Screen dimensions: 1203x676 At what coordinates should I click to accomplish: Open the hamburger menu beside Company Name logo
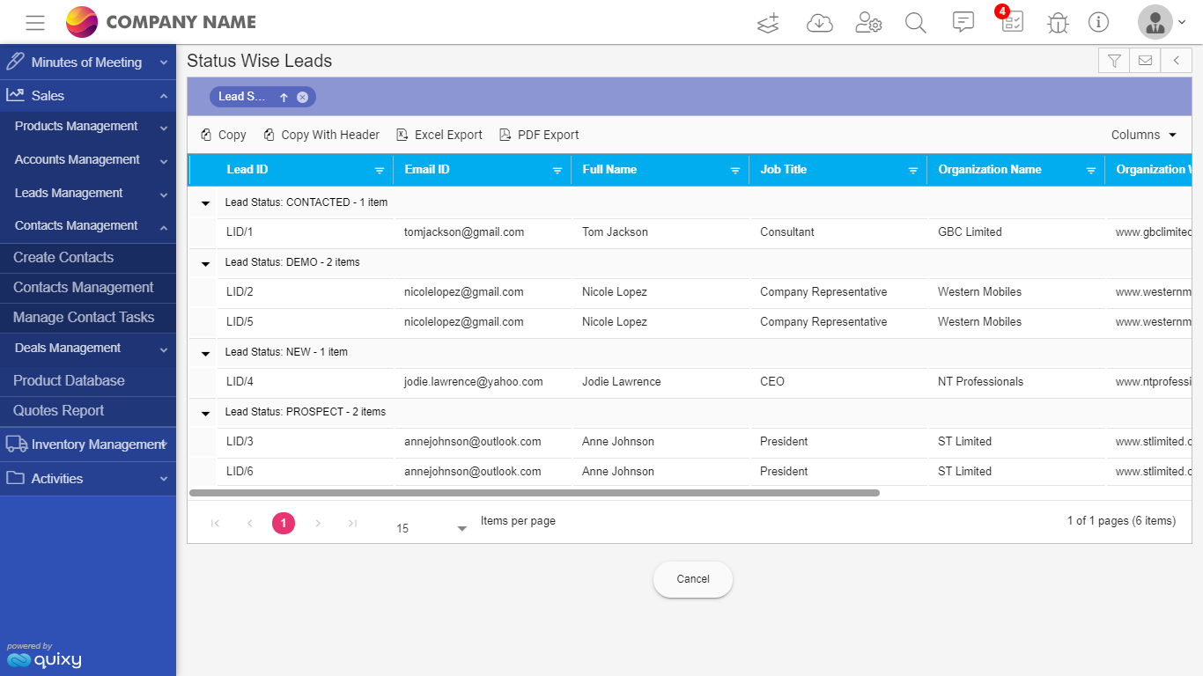[35, 22]
